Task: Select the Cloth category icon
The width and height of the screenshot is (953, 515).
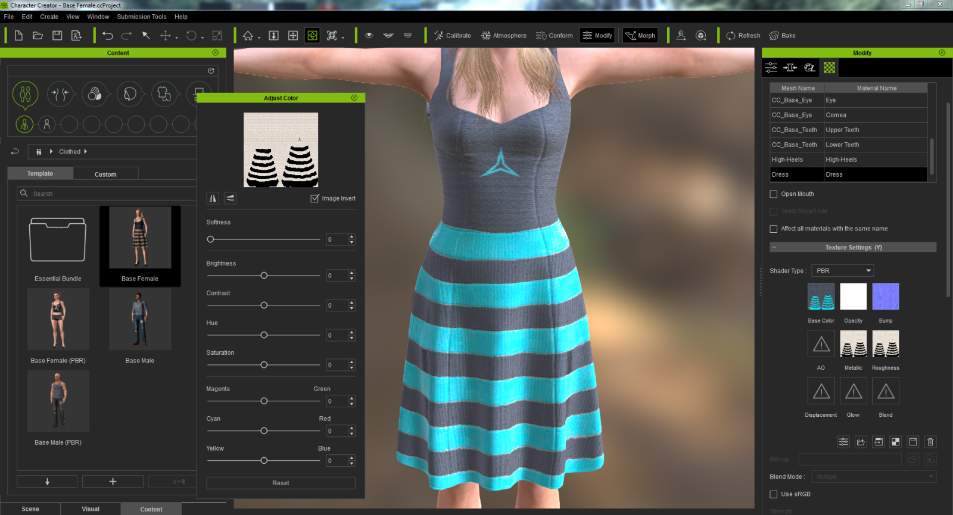Action: click(164, 94)
